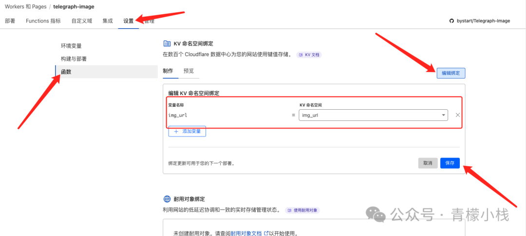
Task: Click the 编辑 KV 命名空间绑定 heading
Action: pos(193,93)
